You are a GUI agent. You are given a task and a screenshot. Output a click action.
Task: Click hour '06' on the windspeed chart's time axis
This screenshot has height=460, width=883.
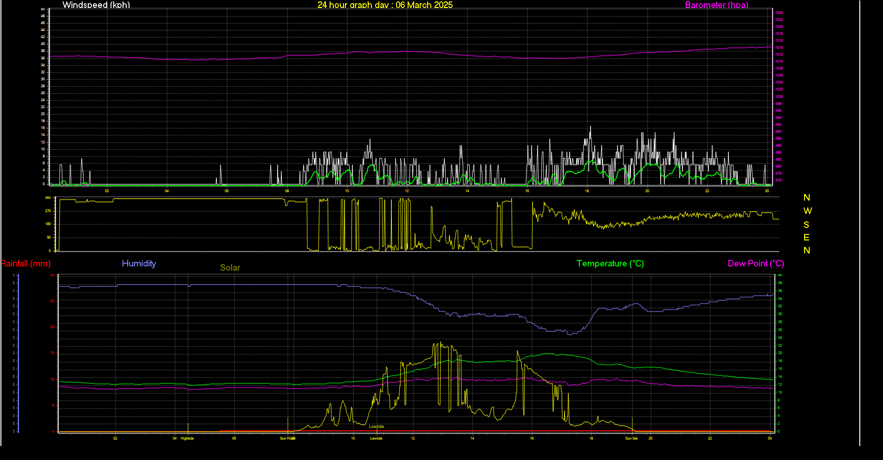(x=227, y=191)
